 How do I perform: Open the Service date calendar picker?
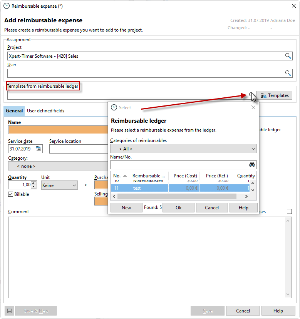click(39, 149)
